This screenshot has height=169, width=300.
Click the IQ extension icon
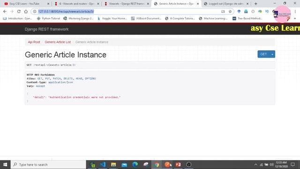point(267,11)
